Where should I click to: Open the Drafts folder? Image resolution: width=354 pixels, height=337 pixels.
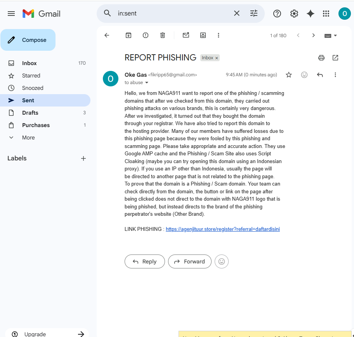pyautogui.click(x=45, y=113)
